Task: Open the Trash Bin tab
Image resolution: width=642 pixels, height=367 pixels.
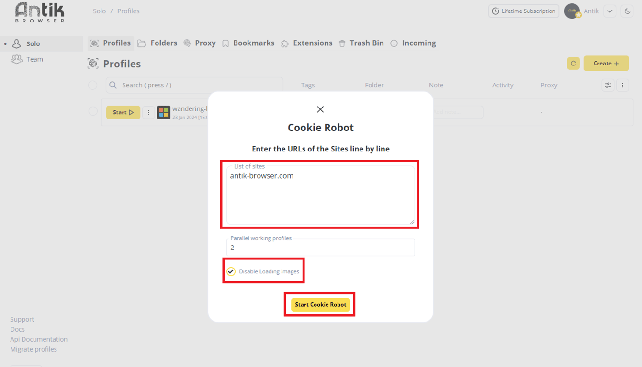Action: (x=361, y=43)
